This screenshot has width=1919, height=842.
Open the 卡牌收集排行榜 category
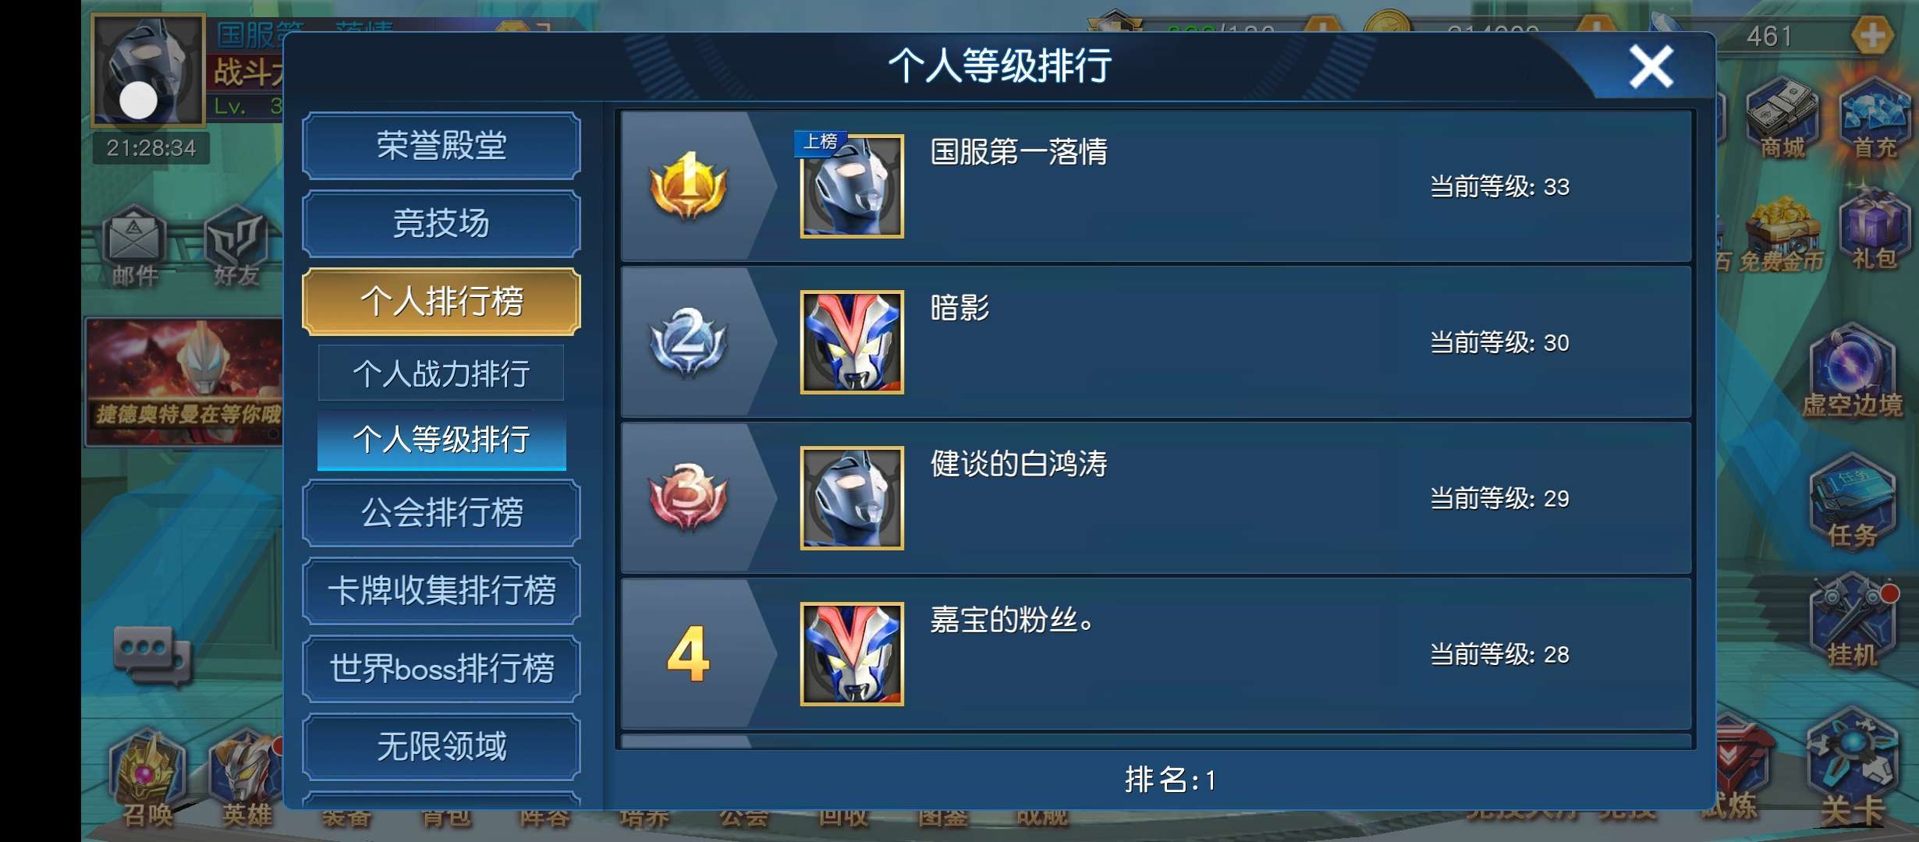(442, 591)
